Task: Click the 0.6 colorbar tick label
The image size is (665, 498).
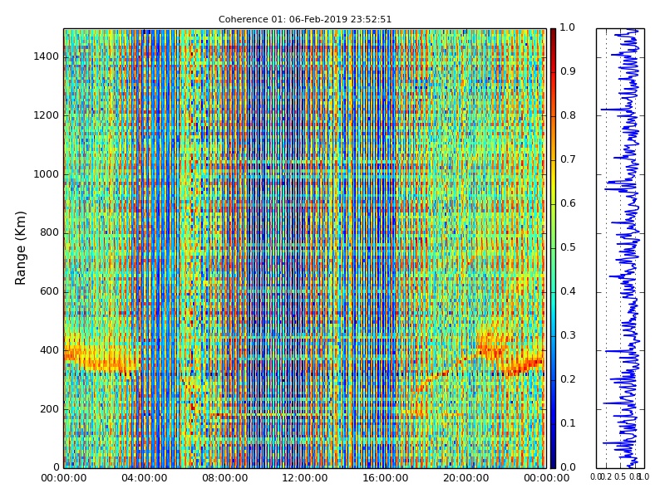Action: (568, 203)
